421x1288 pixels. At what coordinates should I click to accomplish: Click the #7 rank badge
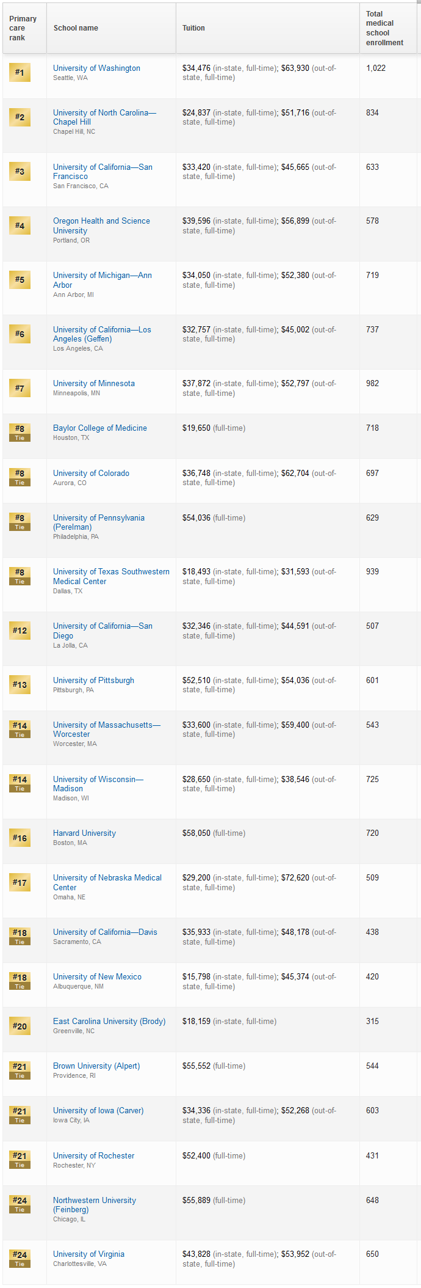[x=20, y=388]
